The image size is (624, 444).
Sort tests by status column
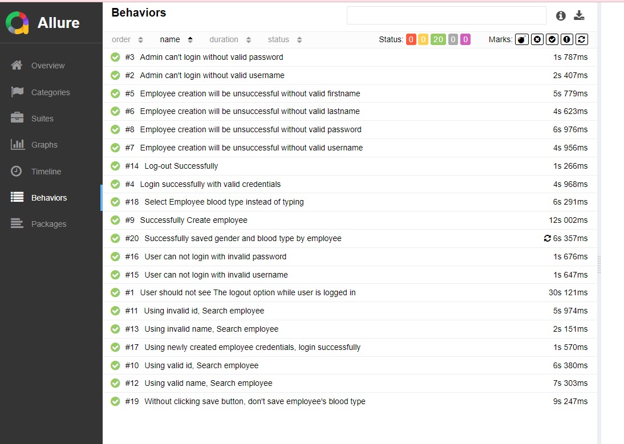[x=285, y=39]
